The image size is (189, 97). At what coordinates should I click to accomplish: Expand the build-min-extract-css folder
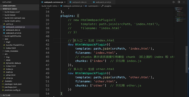[x=20, y=18]
